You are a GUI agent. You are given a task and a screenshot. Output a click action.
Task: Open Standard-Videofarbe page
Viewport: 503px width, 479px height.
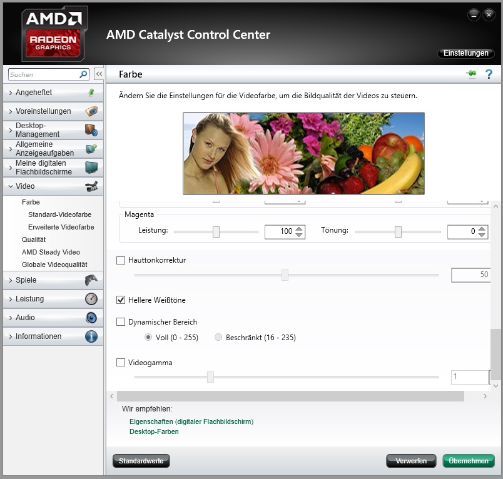59,214
